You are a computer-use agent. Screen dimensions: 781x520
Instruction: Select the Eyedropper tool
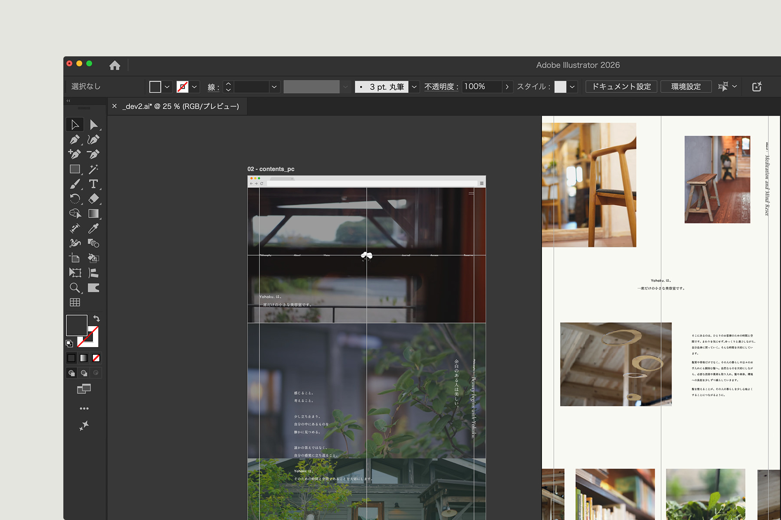pos(93,228)
